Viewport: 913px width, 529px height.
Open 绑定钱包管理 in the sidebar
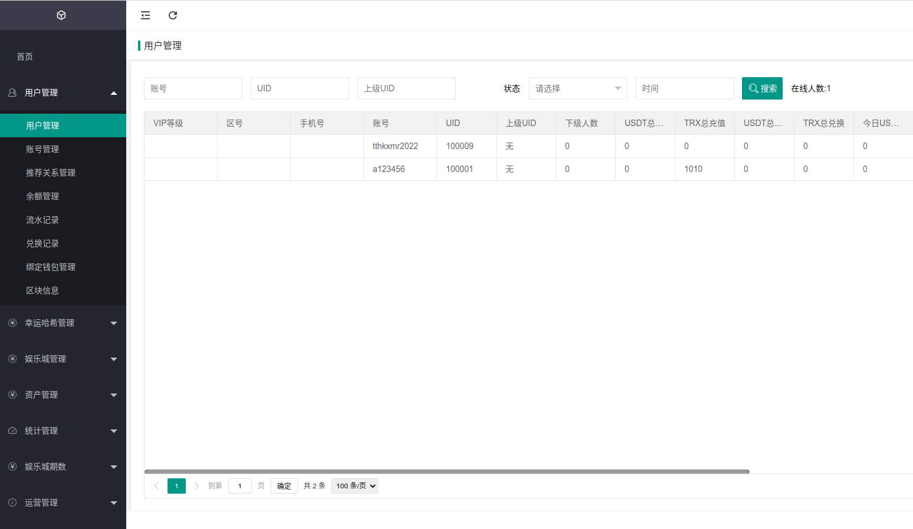[x=51, y=267]
